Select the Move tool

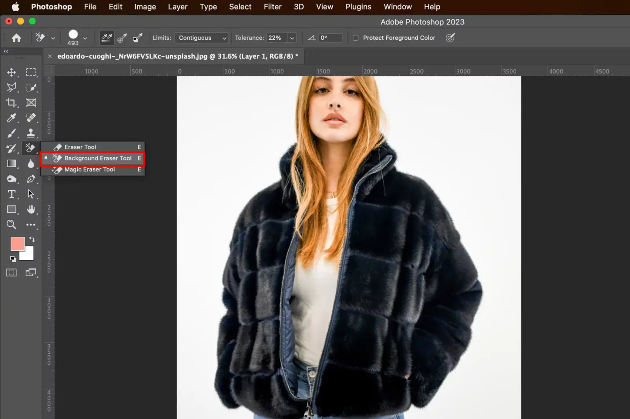coord(11,72)
